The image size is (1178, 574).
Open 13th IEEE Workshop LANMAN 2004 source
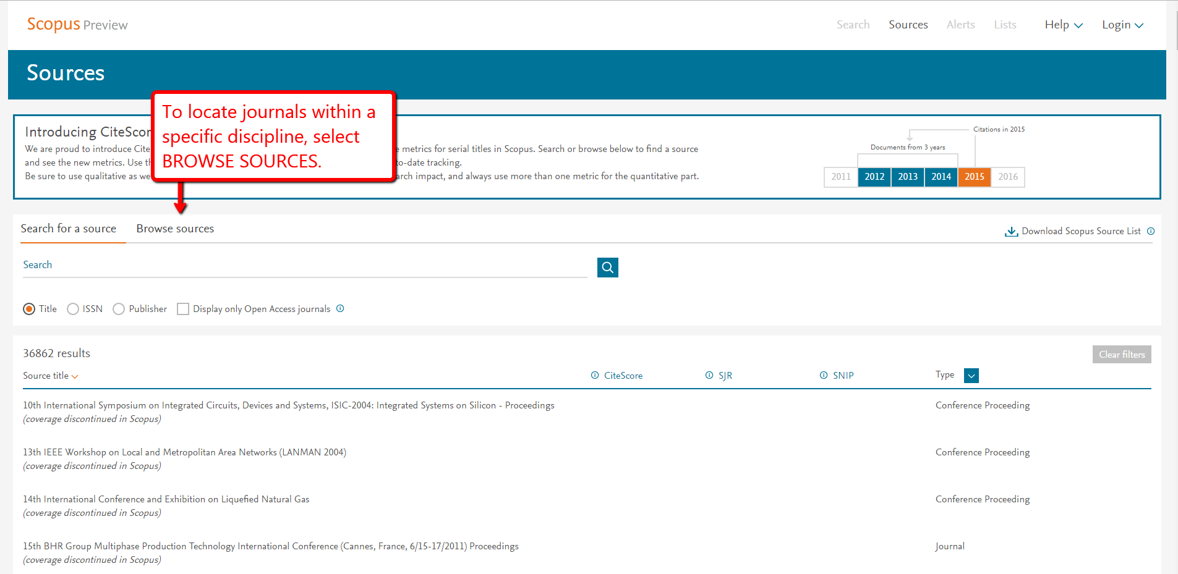tap(184, 452)
